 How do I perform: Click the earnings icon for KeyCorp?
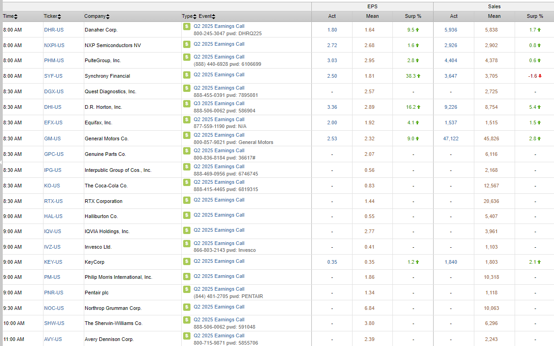186,261
